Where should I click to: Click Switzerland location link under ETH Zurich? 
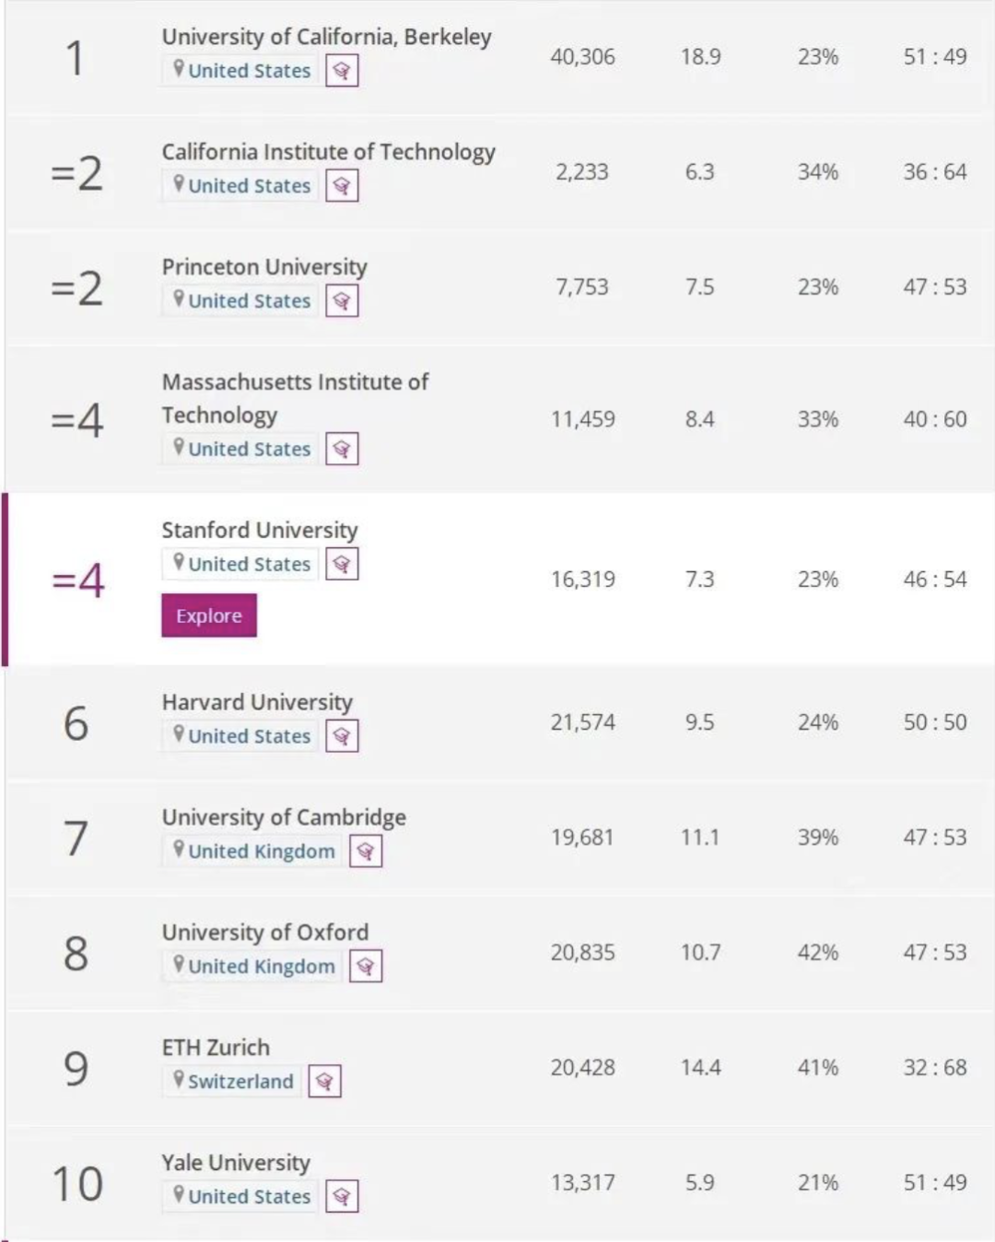coord(240,1082)
